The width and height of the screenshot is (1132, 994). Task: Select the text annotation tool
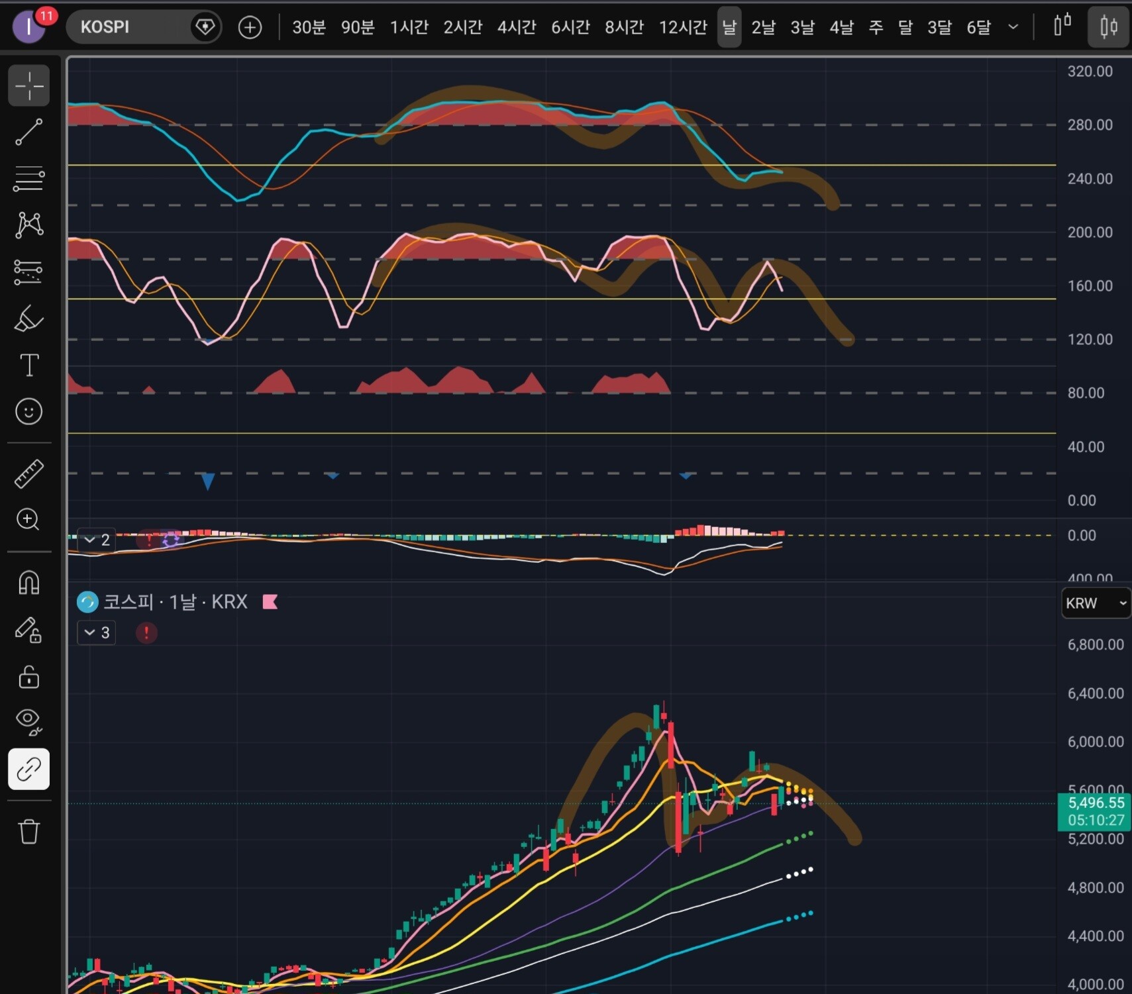pos(28,365)
